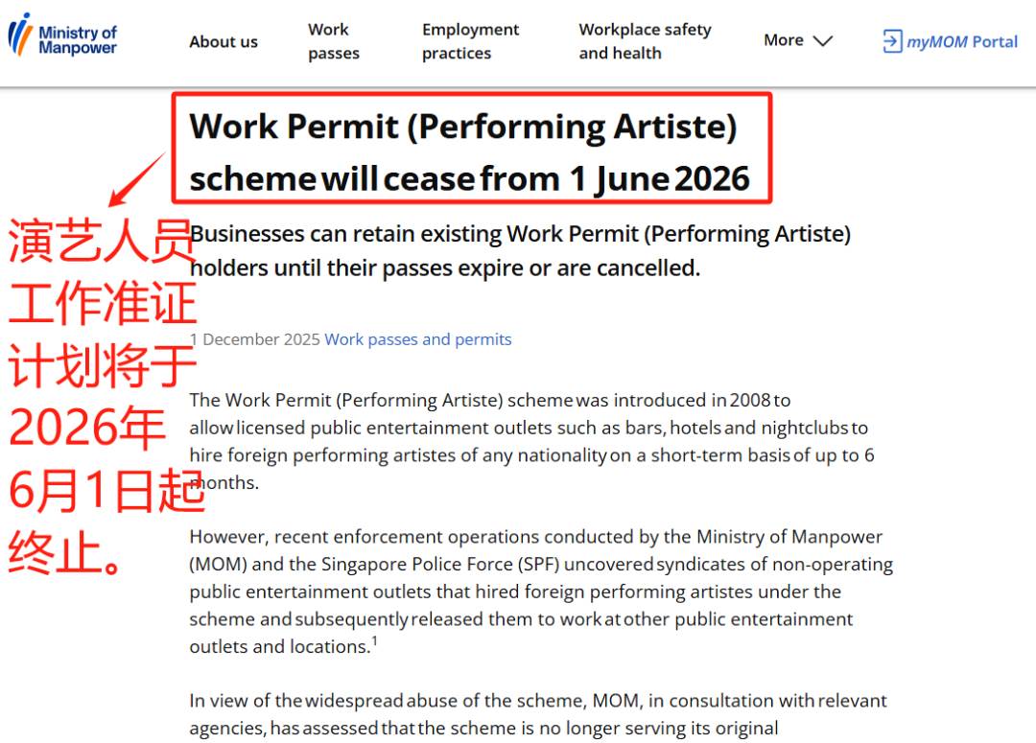Open the Work passes menu
Screen dimensions: 1036x743
[334, 41]
